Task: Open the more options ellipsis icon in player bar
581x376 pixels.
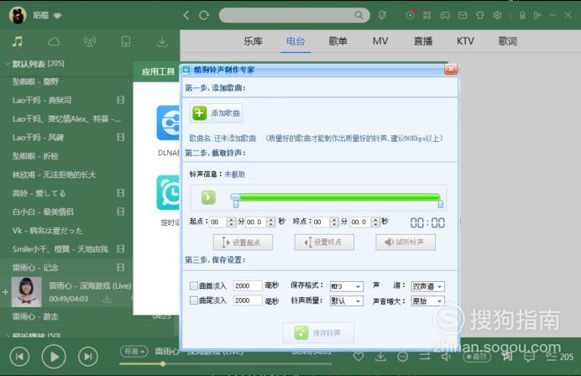Action: click(x=403, y=357)
